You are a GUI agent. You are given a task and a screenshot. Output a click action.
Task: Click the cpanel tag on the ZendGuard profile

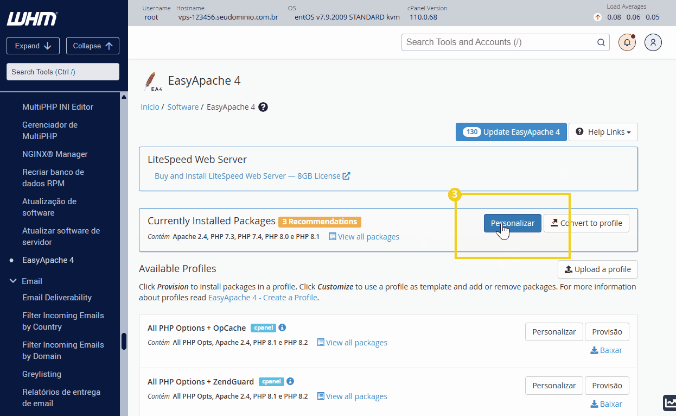point(271,382)
